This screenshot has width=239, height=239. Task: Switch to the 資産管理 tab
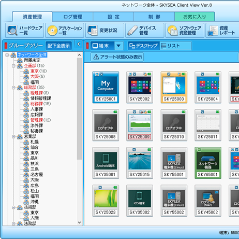[32, 17]
